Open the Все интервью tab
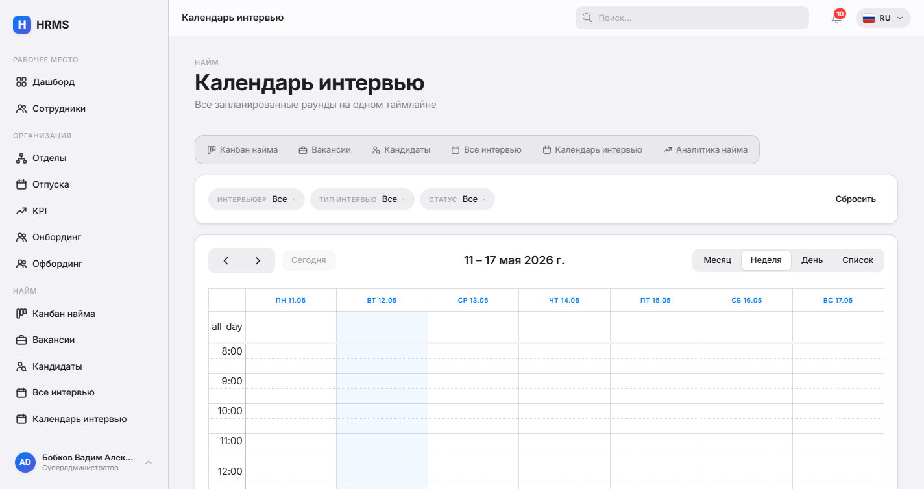 pos(487,150)
